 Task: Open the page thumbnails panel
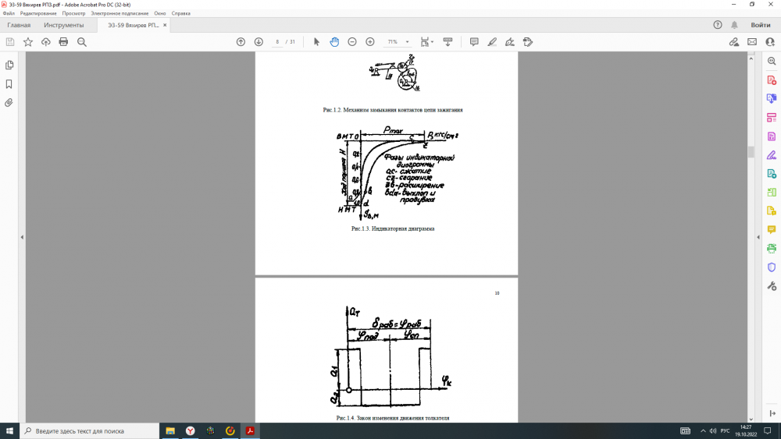pos(9,65)
